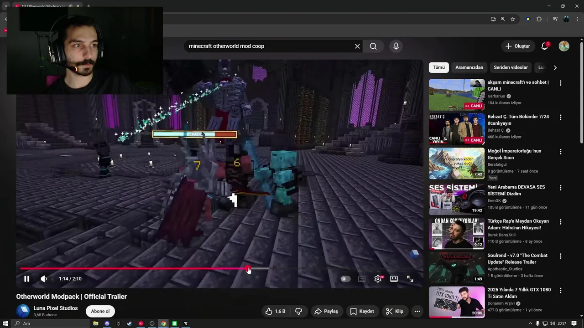Open more actions three-dot button under the video
584x328 pixels.
pyautogui.click(x=417, y=311)
